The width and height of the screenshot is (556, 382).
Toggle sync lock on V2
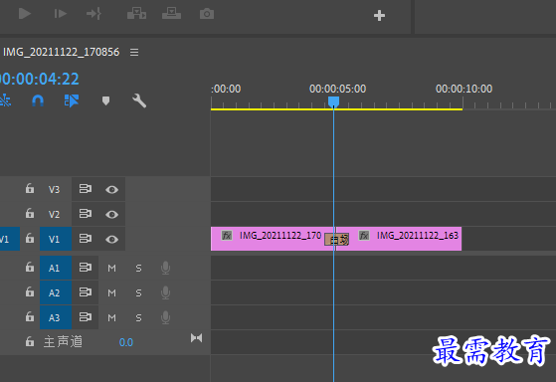click(86, 214)
